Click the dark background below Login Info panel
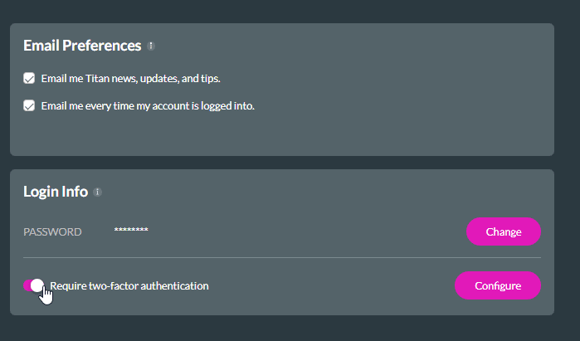This screenshot has height=341, width=580. (282, 329)
